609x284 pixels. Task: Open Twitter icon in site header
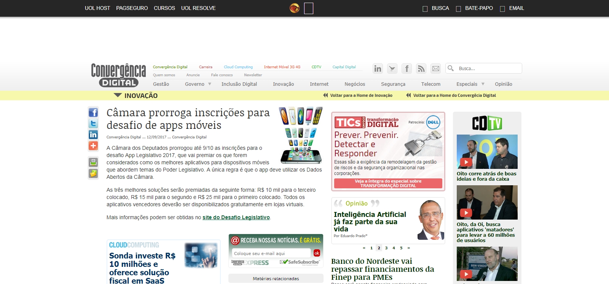click(392, 69)
